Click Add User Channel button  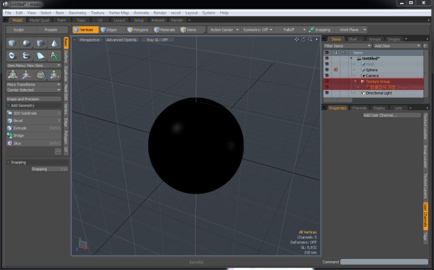coord(392,115)
